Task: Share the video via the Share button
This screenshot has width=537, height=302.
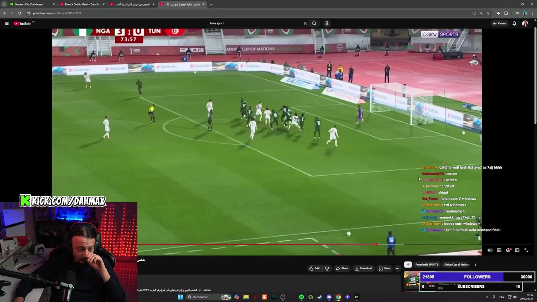Action: 342,268
